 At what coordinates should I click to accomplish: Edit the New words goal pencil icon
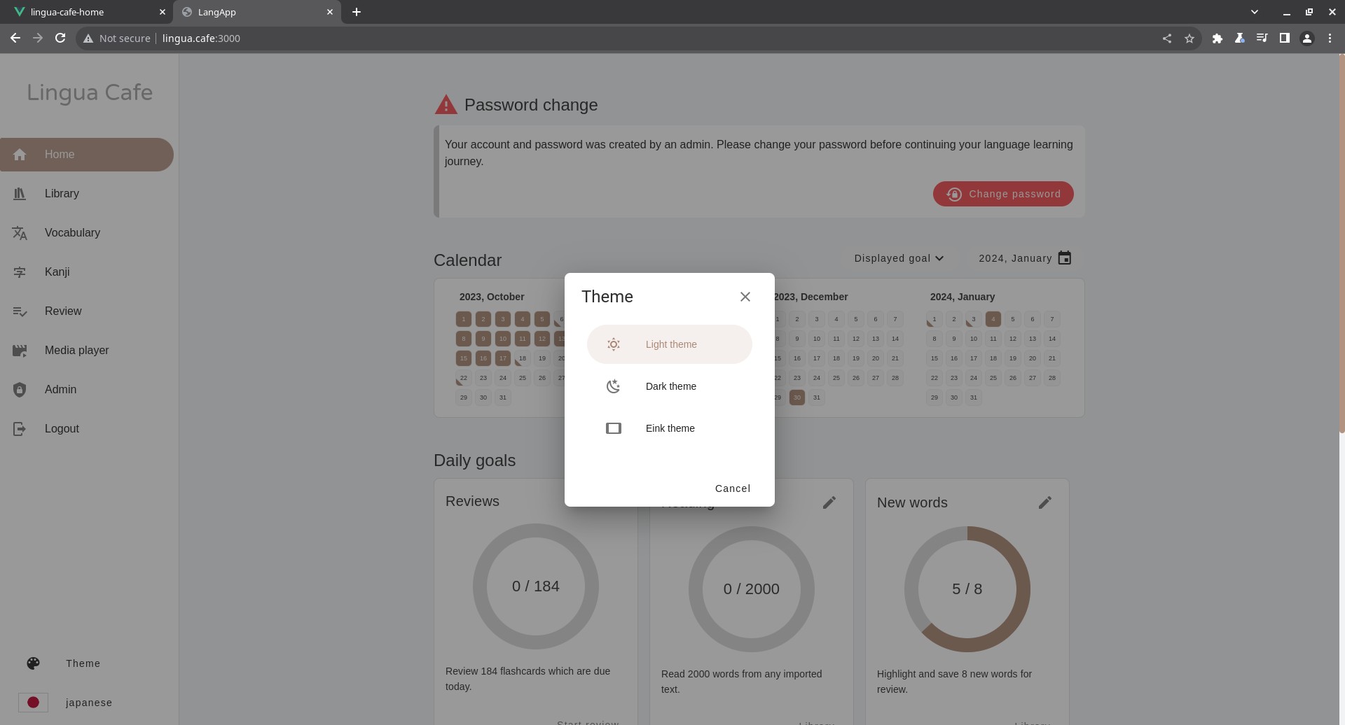click(x=1044, y=502)
